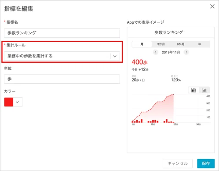Open the カラー dropdown arrow
The image size is (219, 171).
(x=18, y=102)
